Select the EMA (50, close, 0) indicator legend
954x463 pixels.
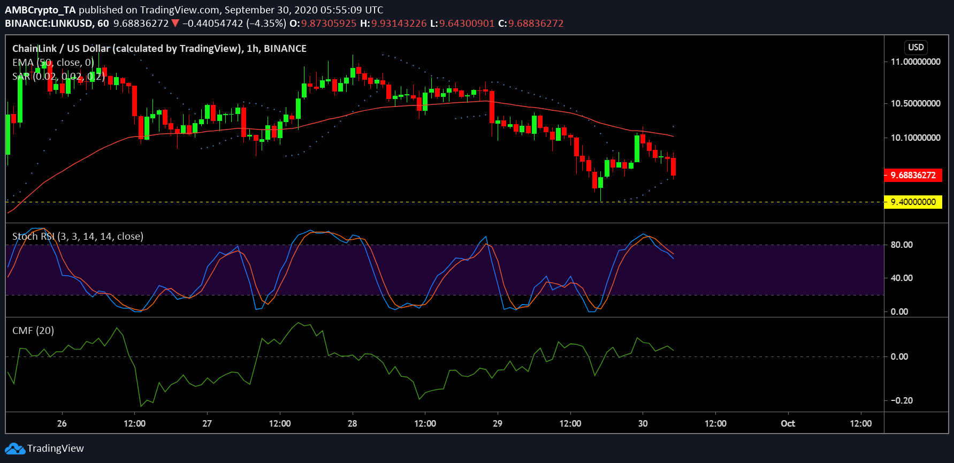(53, 63)
